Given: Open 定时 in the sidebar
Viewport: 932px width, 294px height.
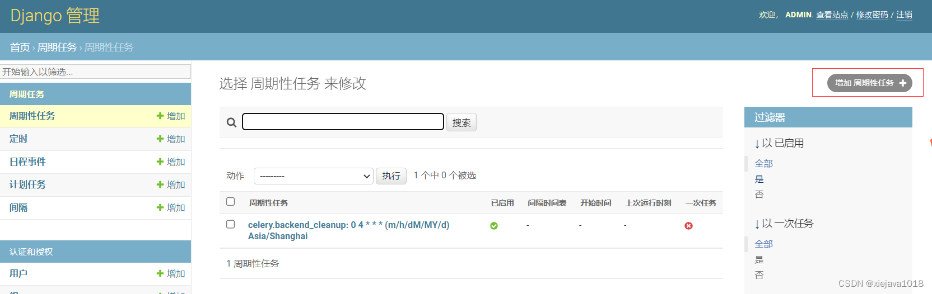Looking at the screenshot, I should point(18,139).
